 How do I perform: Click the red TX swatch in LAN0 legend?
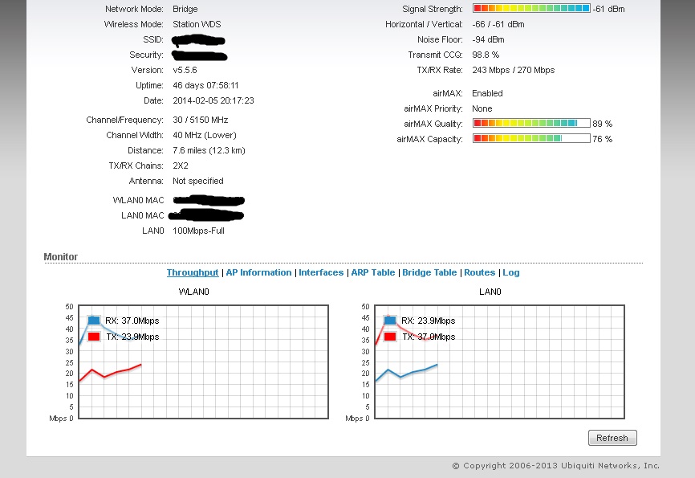390,337
